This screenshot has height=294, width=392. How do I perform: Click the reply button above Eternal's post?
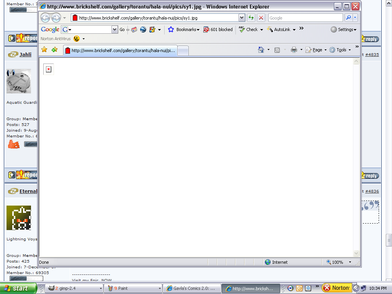point(370,175)
